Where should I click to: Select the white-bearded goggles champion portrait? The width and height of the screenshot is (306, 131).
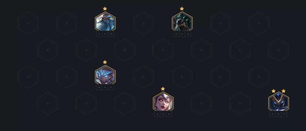click(105, 21)
